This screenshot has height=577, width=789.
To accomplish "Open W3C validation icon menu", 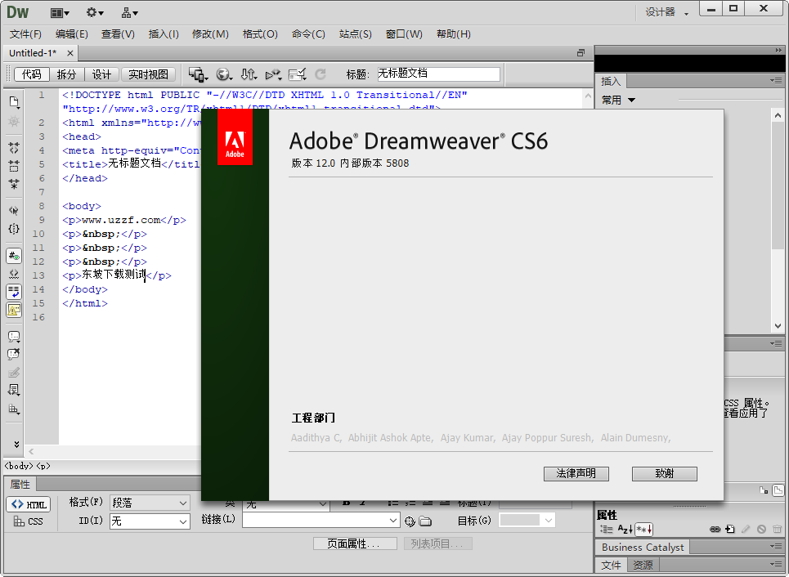I will (273, 74).
